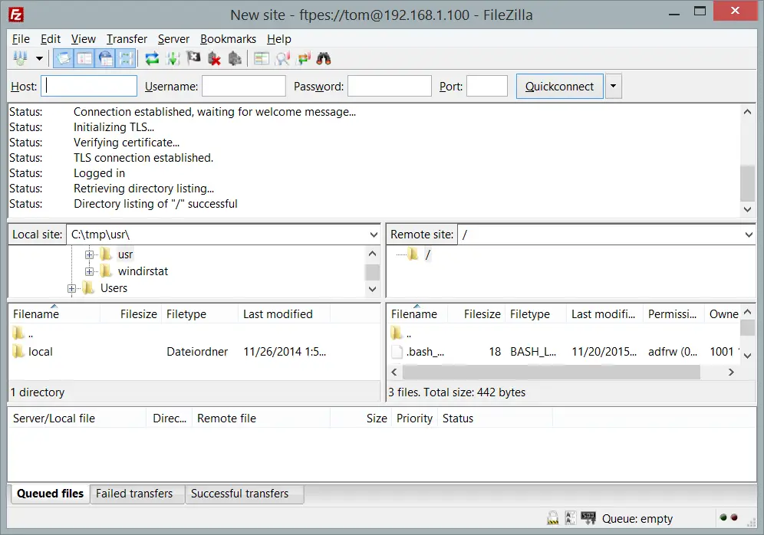Expand the Users folder node

pos(71,289)
